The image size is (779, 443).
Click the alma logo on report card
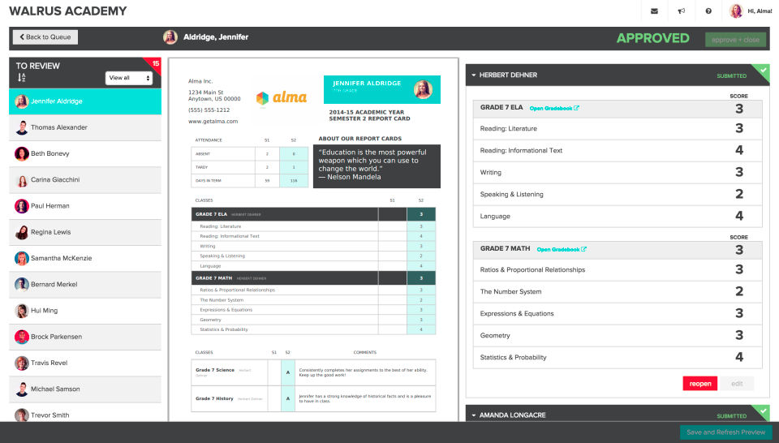pyautogui.click(x=282, y=97)
